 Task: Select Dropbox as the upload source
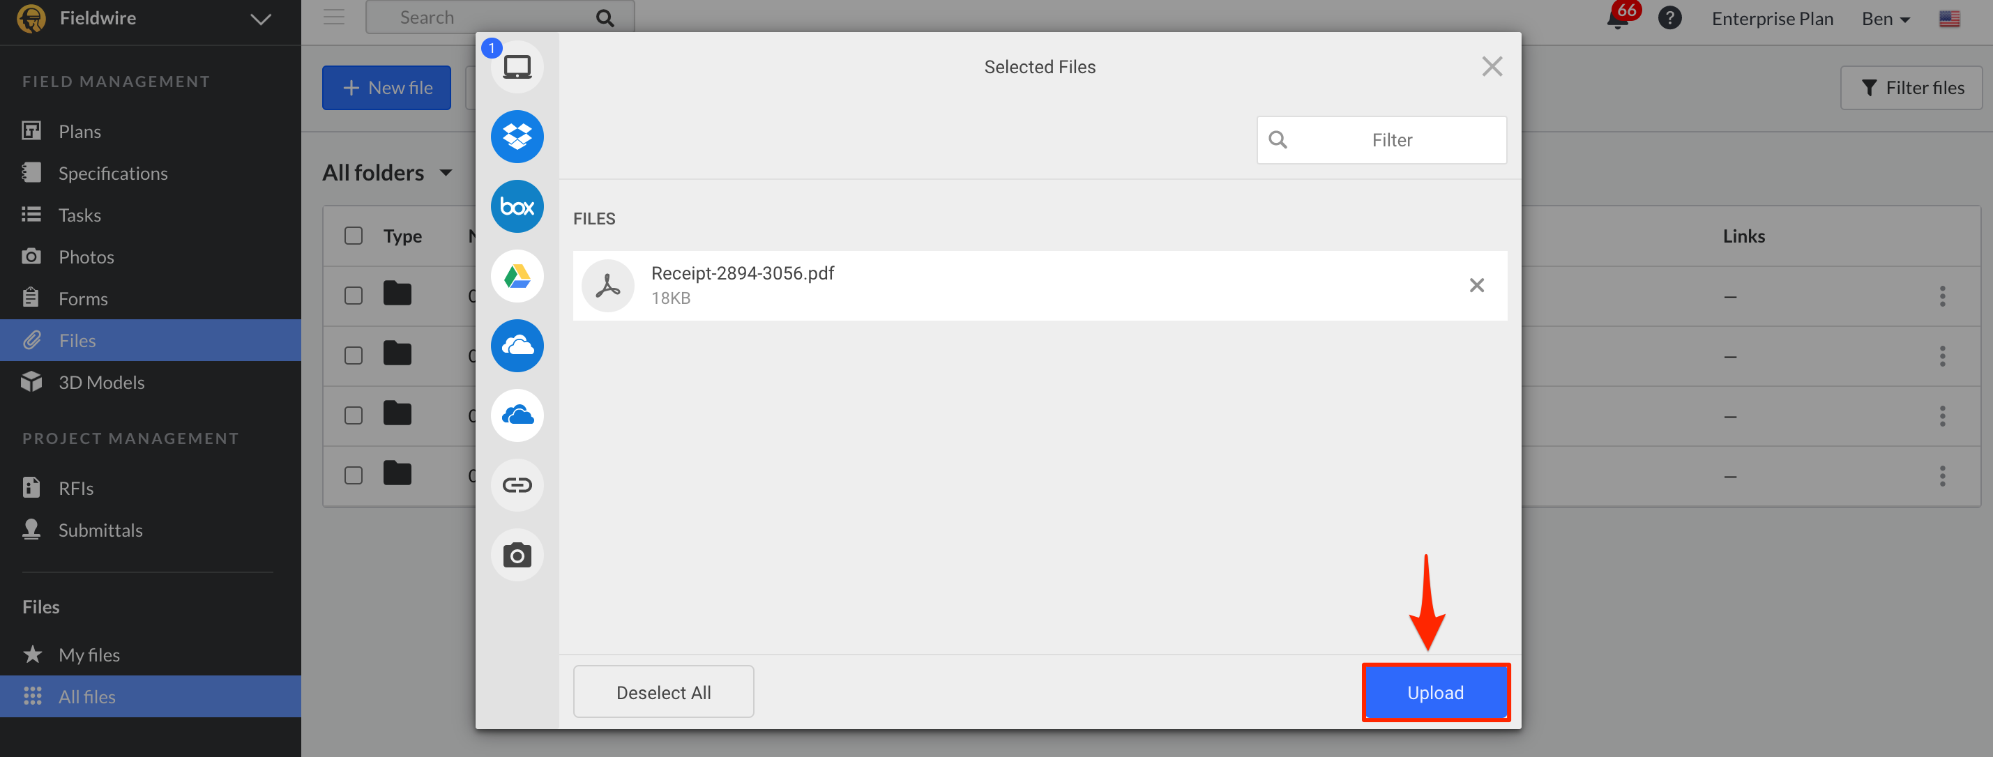tap(517, 137)
